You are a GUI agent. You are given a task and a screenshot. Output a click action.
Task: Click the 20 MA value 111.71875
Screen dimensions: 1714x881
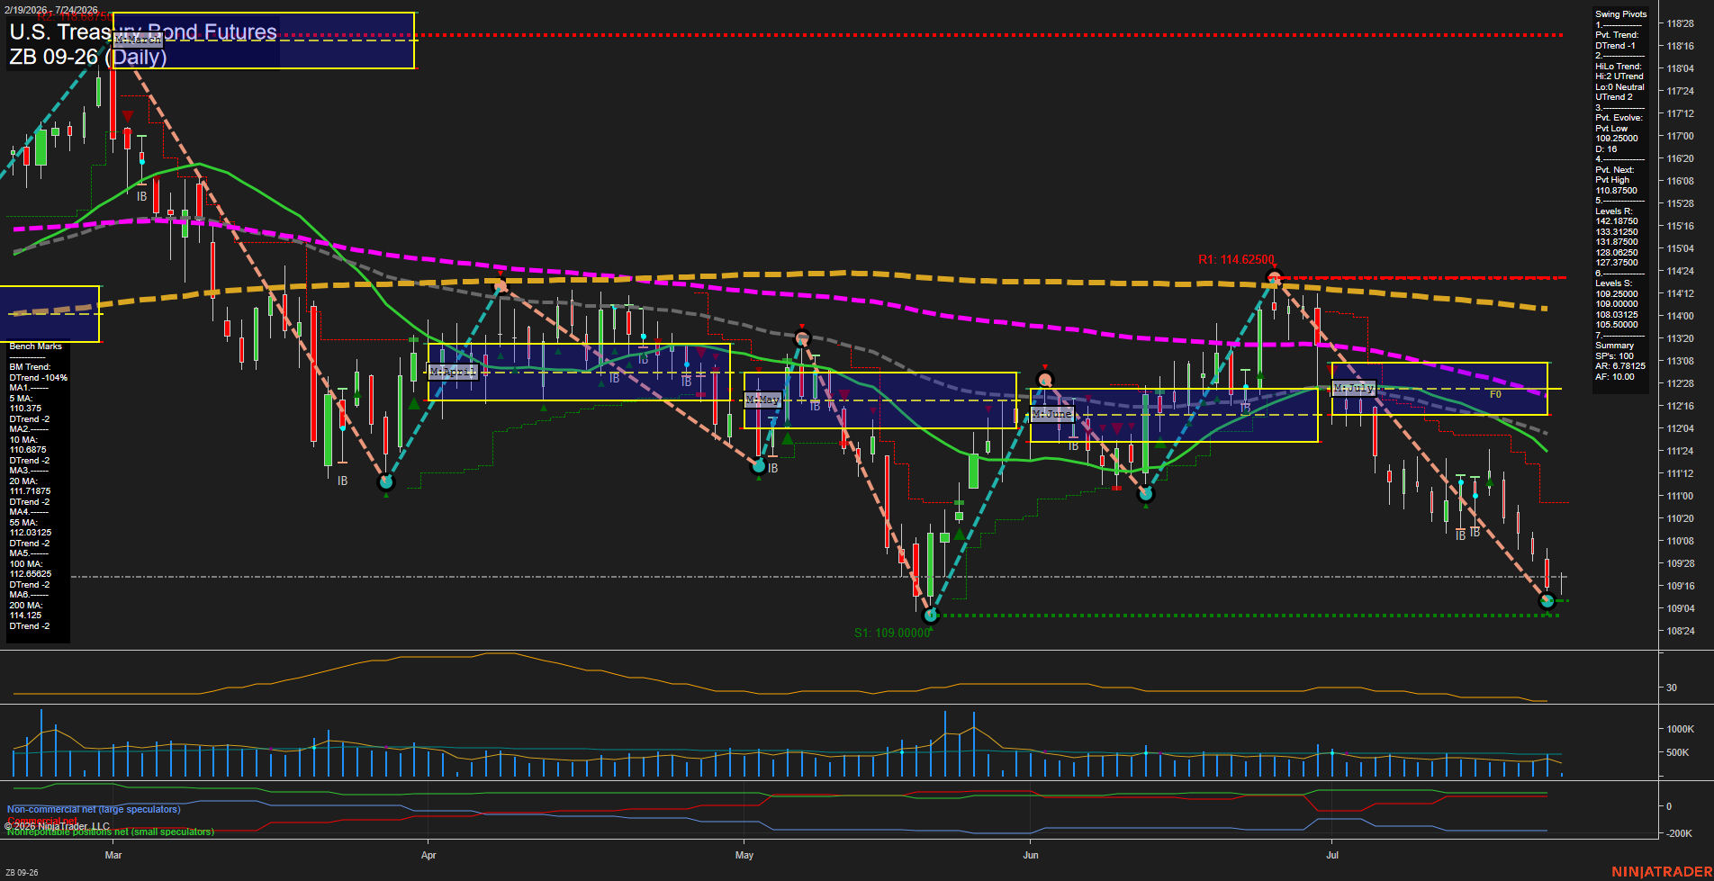30,491
